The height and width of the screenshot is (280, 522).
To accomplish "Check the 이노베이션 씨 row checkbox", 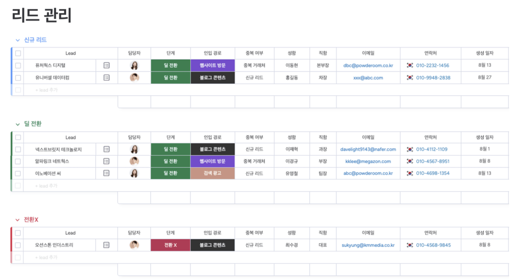I will pos(18,173).
